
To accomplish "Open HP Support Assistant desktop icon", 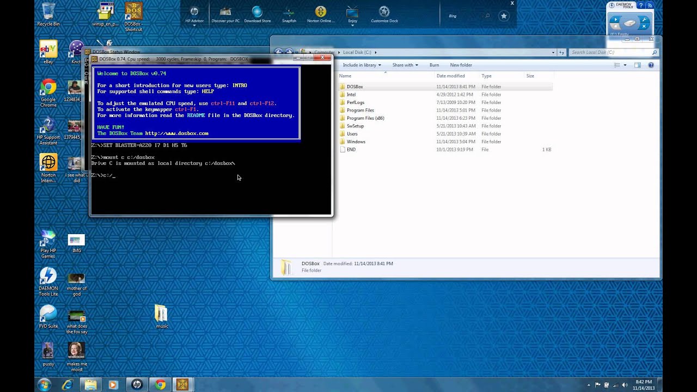I will pos(48,131).
